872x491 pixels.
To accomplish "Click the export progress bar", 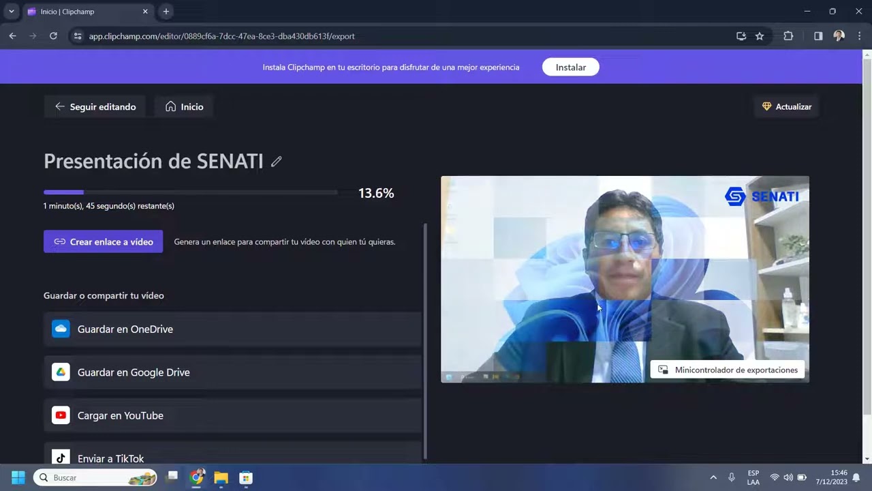I will [190, 193].
